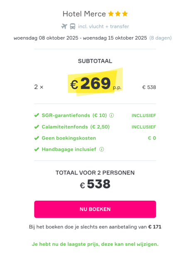Open SGR-garantiefonds info icon
This screenshot has width=187, height=258.
[112, 115]
